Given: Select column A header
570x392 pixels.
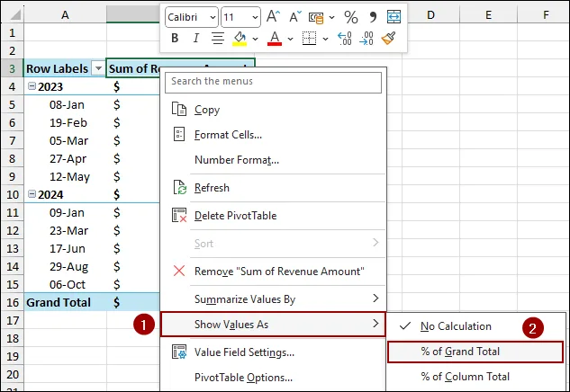Looking at the screenshot, I should pos(65,15).
